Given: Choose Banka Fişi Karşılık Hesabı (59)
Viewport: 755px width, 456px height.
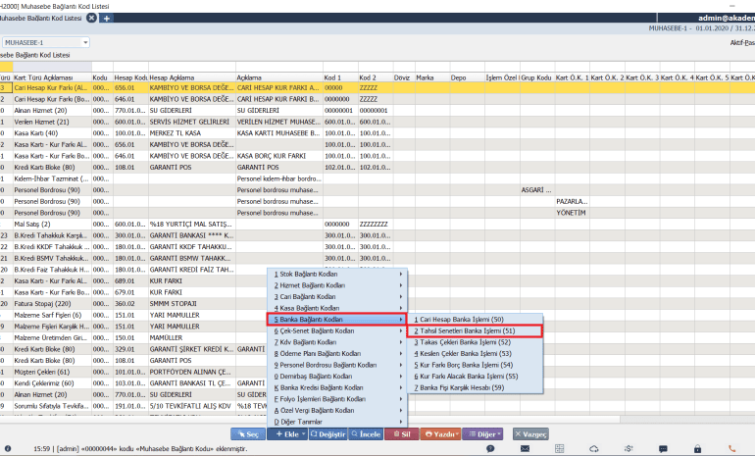Looking at the screenshot, I should [476, 387].
